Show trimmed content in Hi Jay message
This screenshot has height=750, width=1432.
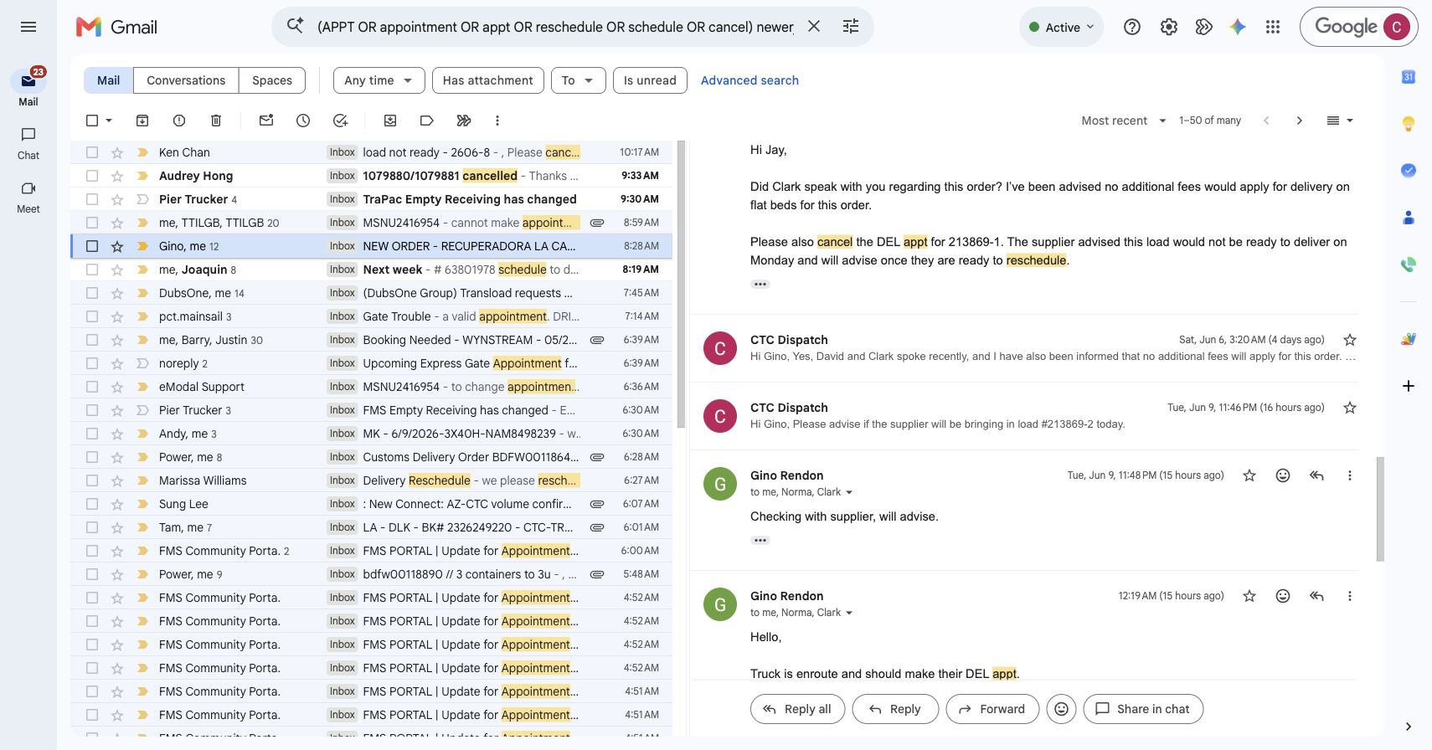click(760, 285)
